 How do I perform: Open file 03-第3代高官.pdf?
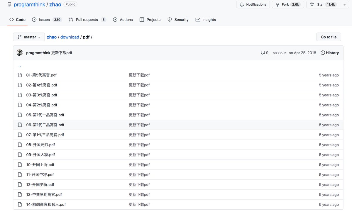coord(42,95)
